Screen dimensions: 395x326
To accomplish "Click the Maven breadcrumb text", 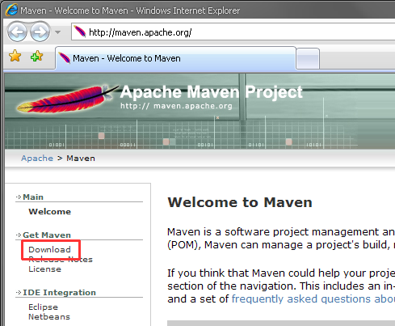I will pos(81,158).
